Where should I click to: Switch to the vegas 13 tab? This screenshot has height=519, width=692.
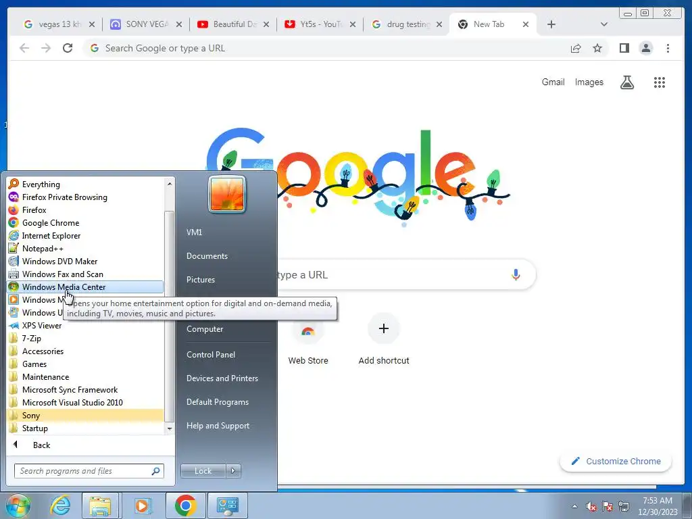pyautogui.click(x=59, y=24)
